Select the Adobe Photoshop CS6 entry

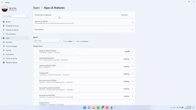(84, 59)
